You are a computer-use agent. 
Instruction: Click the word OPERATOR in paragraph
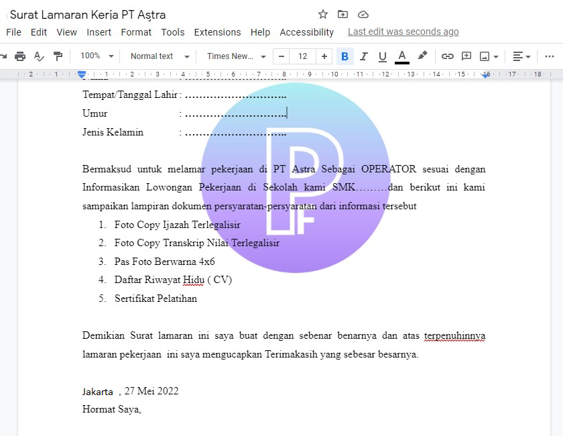point(389,169)
